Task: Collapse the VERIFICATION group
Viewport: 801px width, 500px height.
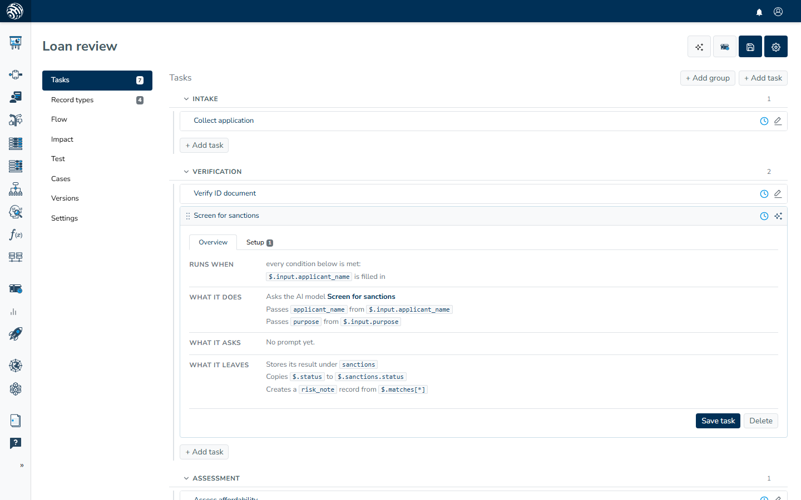Action: point(186,172)
